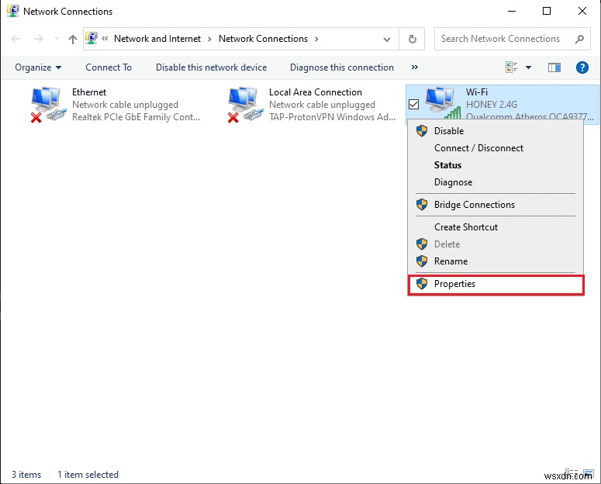Click the Connect To toolbar button
Image resolution: width=601 pixels, height=484 pixels.
pyautogui.click(x=109, y=67)
